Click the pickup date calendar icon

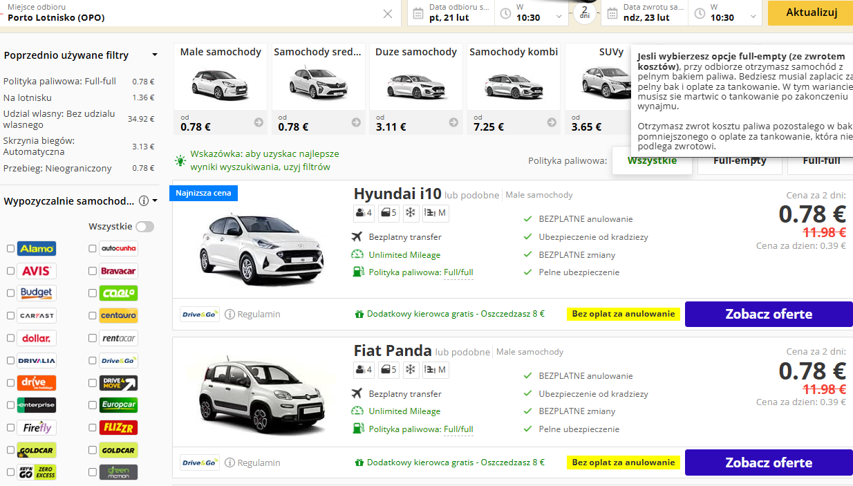click(x=418, y=13)
